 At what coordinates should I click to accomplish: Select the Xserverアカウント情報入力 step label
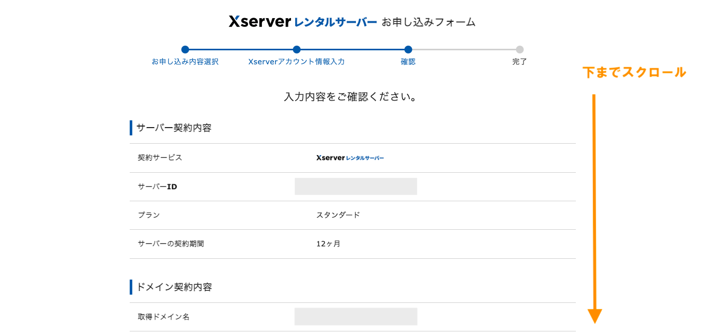pyautogui.click(x=296, y=62)
